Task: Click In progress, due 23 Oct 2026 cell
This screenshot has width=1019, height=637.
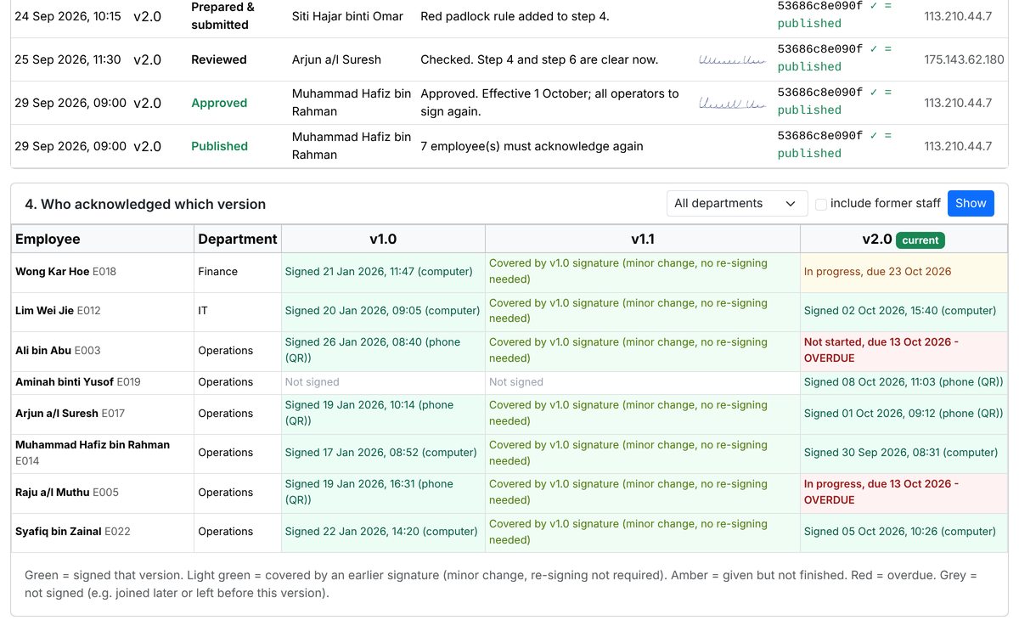Action: click(904, 272)
